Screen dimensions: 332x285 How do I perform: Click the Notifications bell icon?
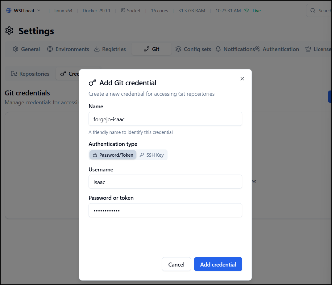(218, 49)
